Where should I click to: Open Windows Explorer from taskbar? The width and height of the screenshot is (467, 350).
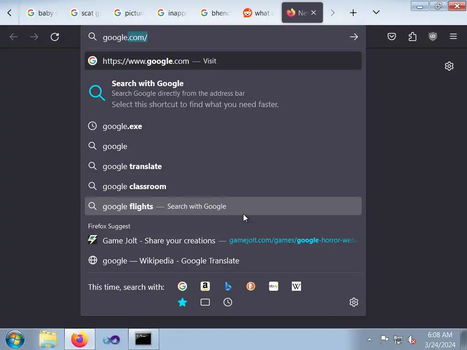tap(48, 339)
